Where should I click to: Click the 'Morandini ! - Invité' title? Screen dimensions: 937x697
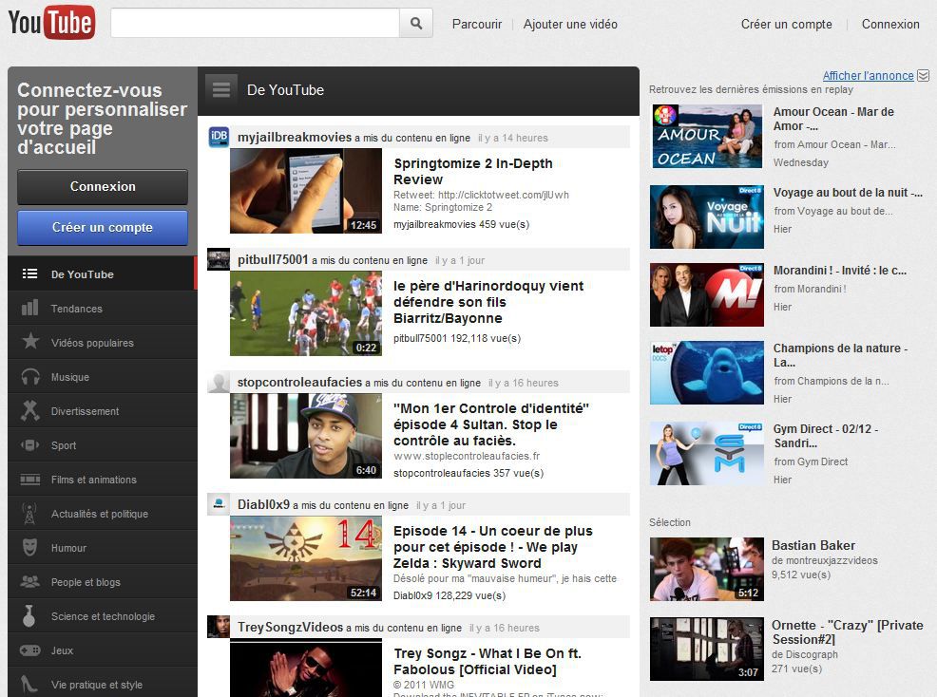(x=840, y=270)
